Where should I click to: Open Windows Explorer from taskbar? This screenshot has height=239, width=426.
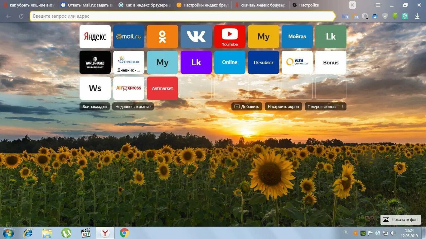coord(47,233)
